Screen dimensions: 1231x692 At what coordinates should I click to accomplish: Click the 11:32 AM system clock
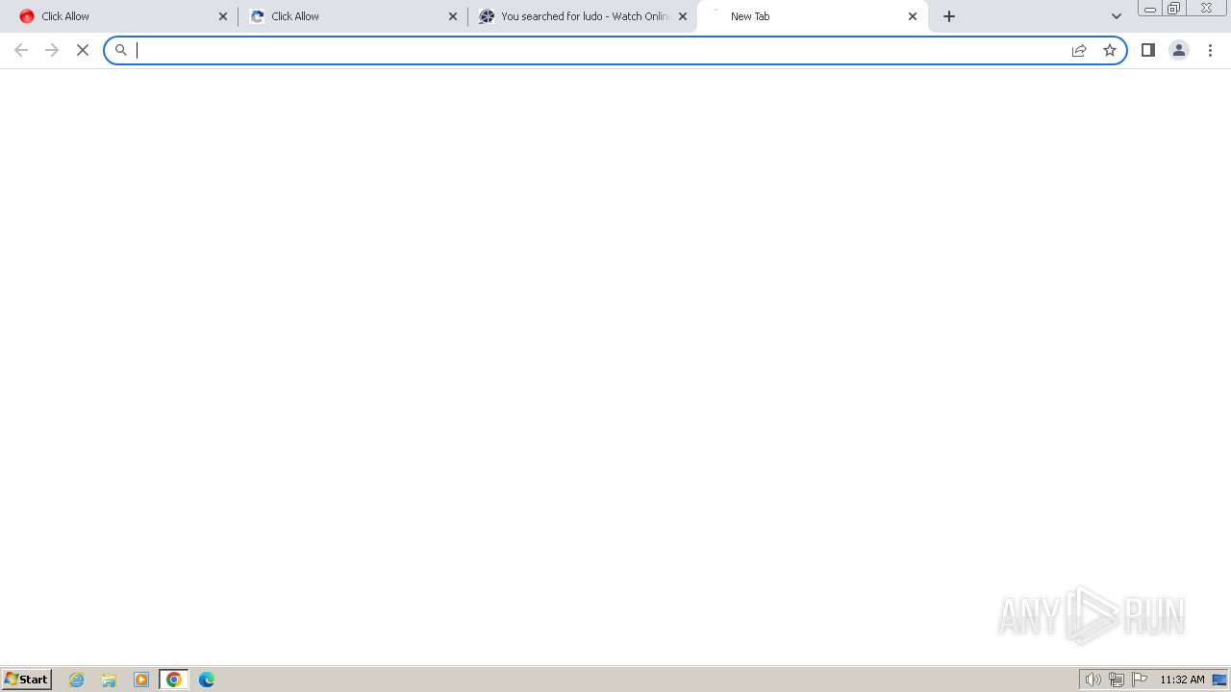[1182, 680]
